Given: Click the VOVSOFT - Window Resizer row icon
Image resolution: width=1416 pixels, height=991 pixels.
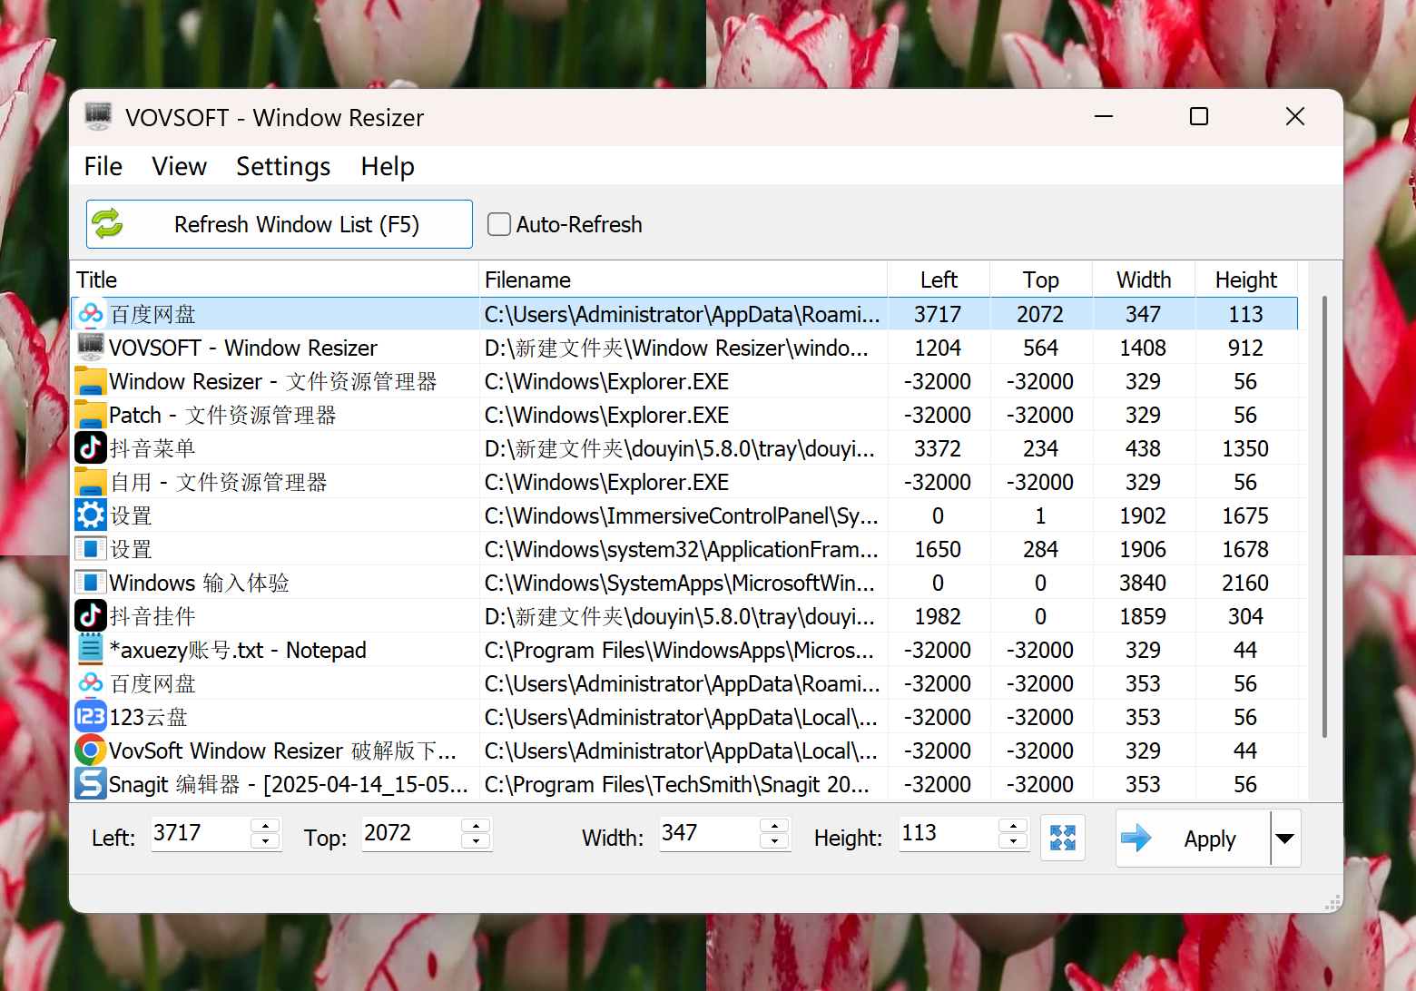Looking at the screenshot, I should (91, 348).
